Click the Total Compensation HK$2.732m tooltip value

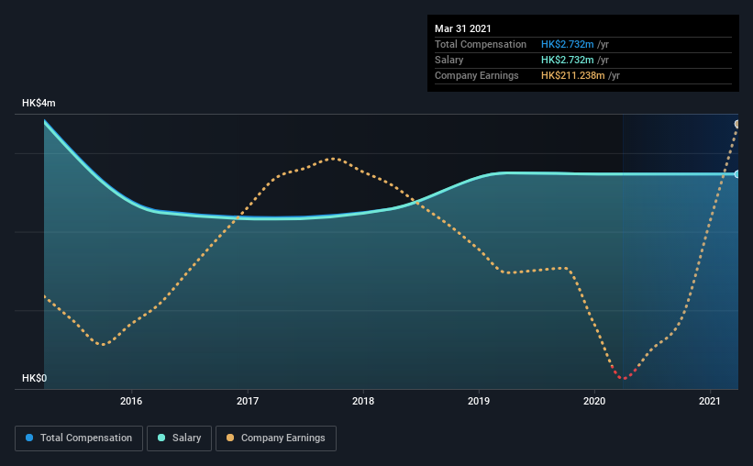coord(567,44)
